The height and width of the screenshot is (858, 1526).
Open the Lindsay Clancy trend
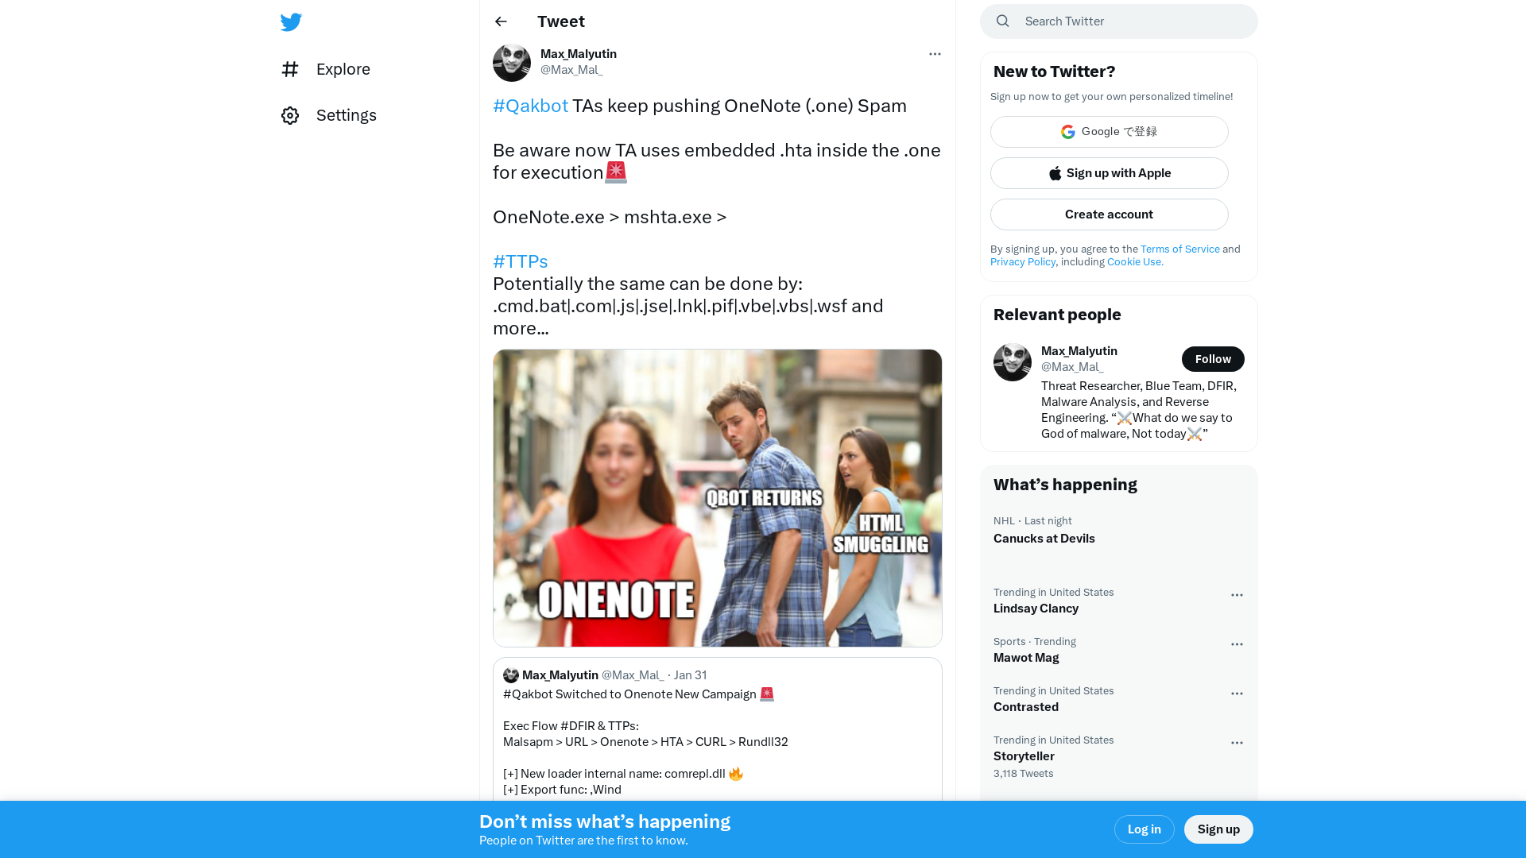coord(1119,601)
